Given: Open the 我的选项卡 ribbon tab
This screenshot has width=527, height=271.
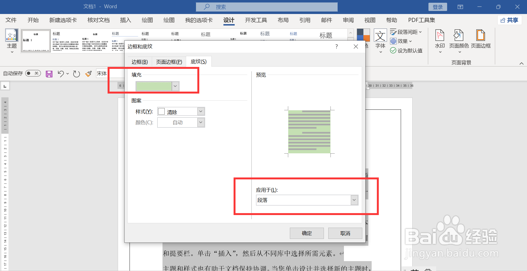Looking at the screenshot, I should coord(199,20).
